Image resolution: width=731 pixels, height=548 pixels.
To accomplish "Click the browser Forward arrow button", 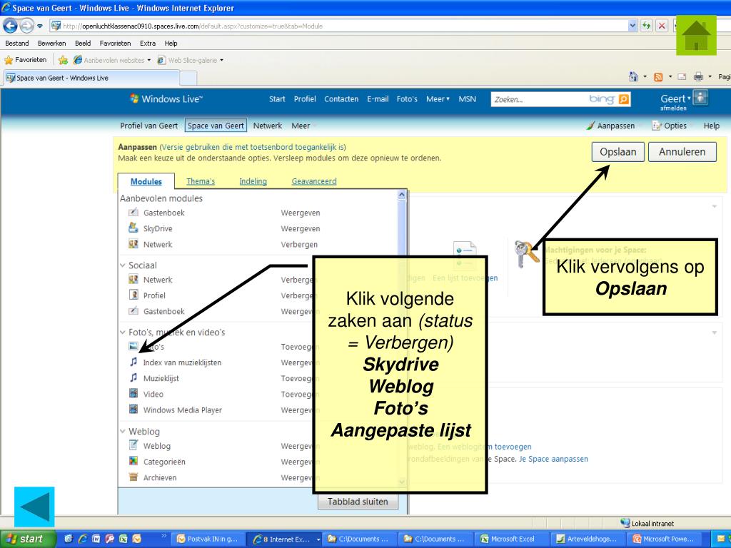I will tap(26, 26).
